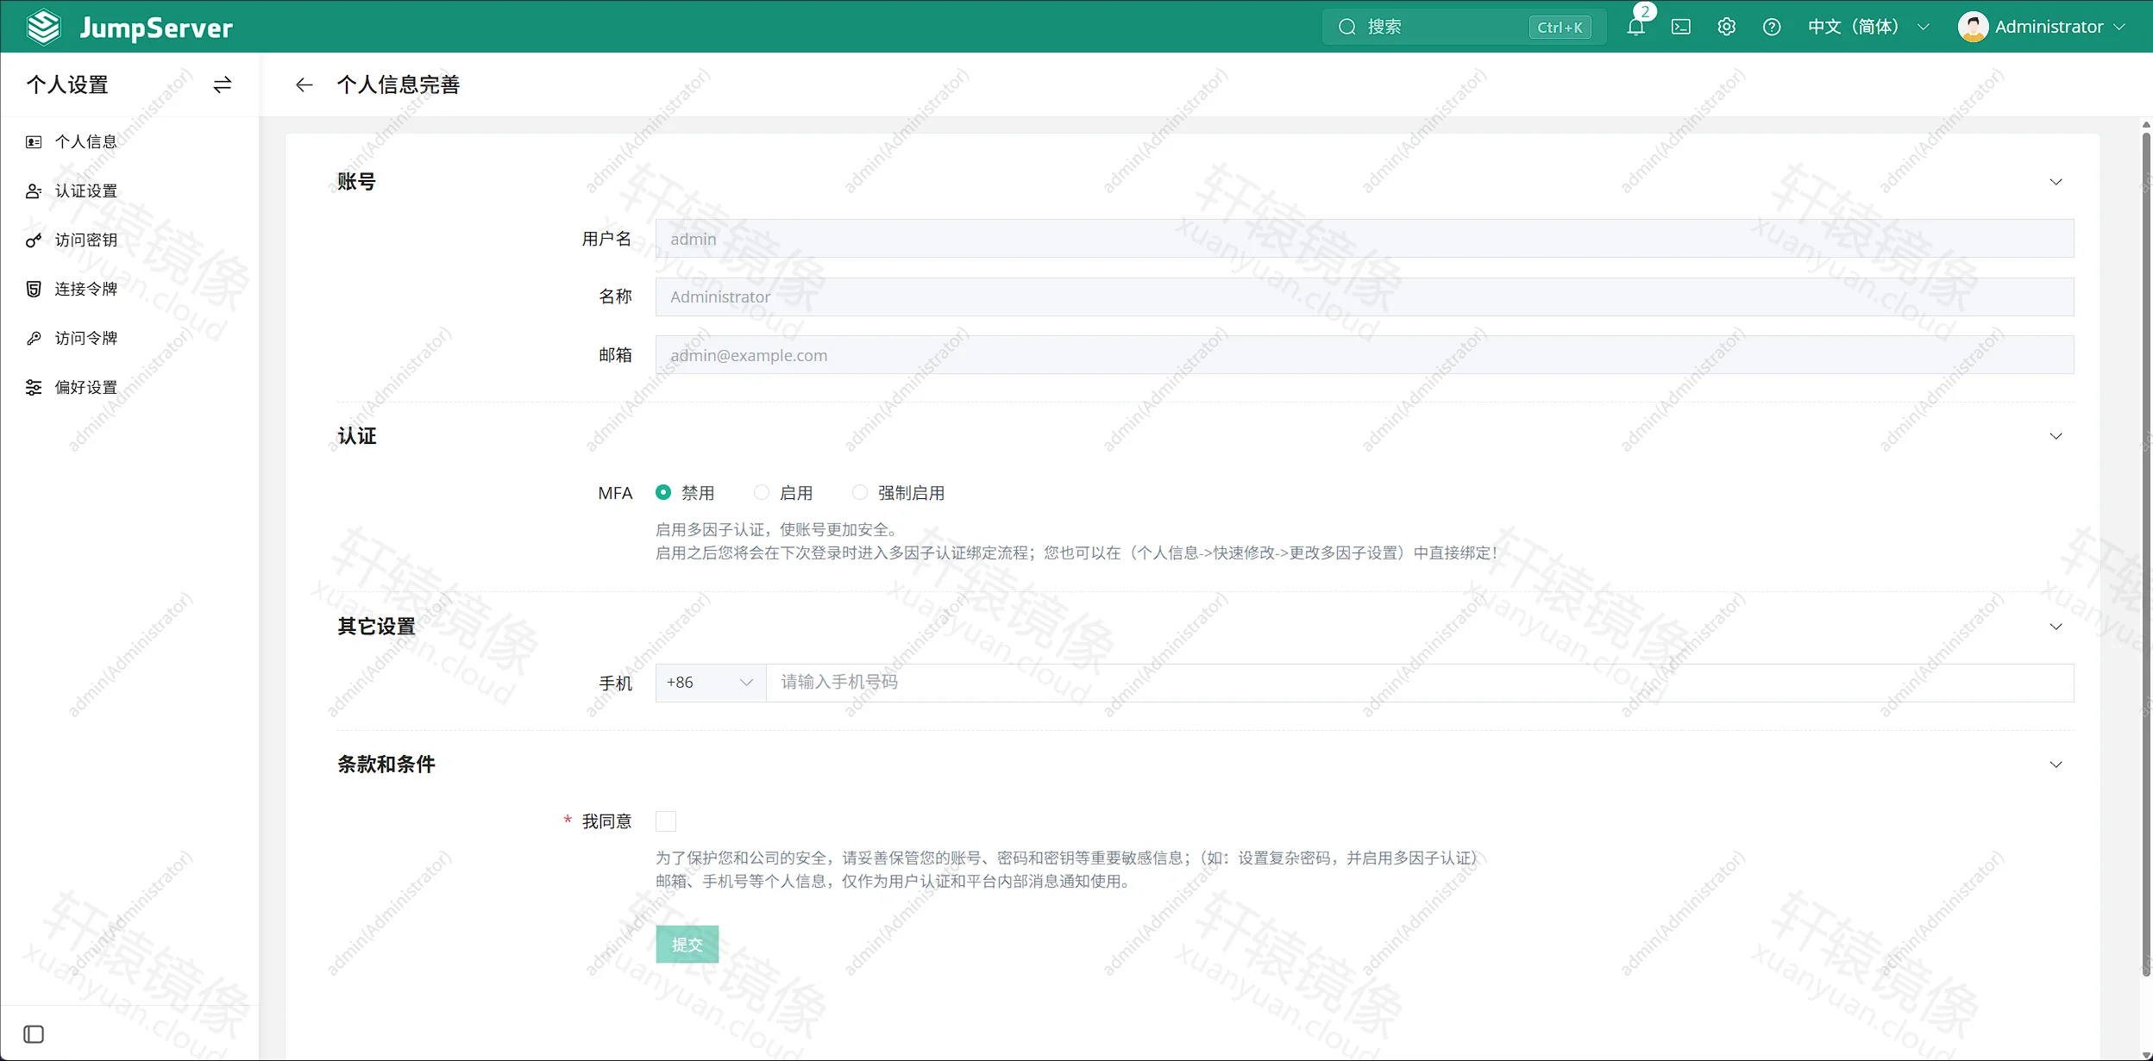Screen dimensions: 2153x1061
Task: Open the web terminal icon
Action: pyautogui.click(x=1681, y=27)
